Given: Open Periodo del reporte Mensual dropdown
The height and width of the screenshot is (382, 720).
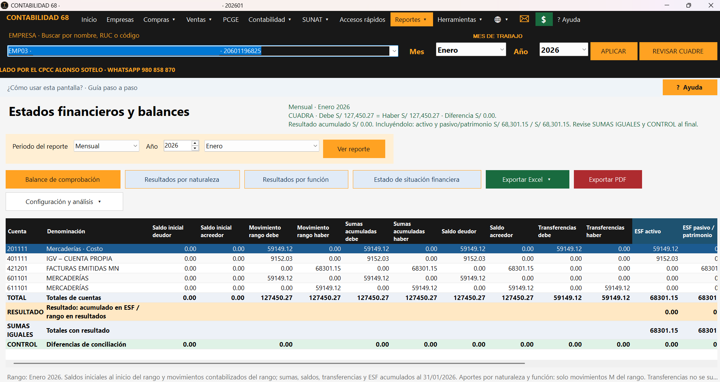Looking at the screenshot, I should click(107, 146).
